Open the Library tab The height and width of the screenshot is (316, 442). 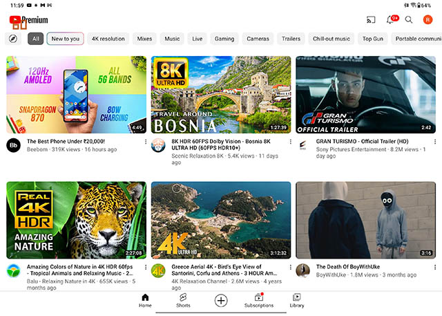pyautogui.click(x=297, y=301)
